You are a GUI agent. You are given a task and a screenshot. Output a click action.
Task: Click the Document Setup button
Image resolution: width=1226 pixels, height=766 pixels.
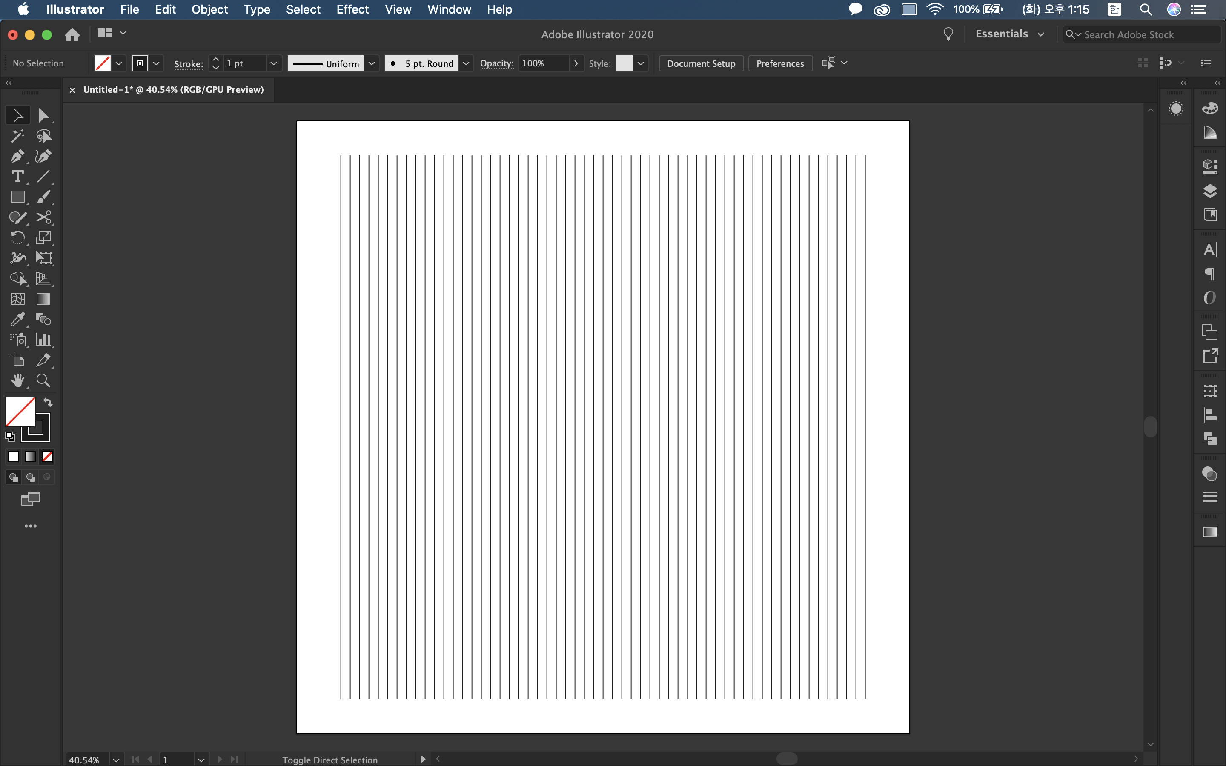[701, 63]
